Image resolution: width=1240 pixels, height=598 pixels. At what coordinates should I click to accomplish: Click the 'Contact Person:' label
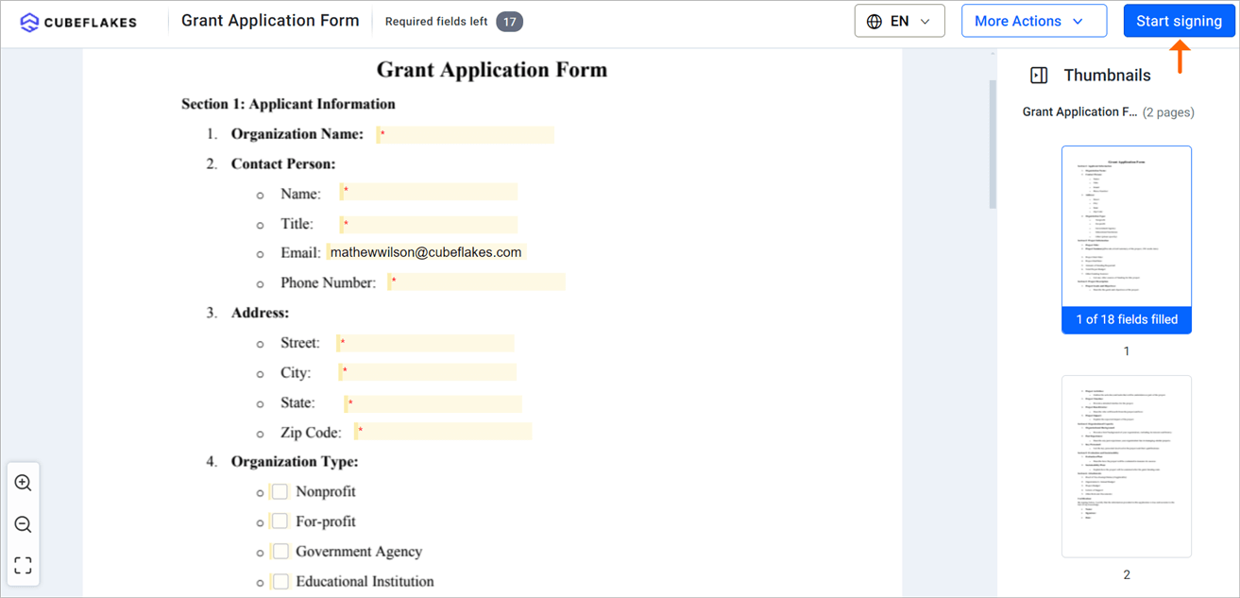click(283, 164)
